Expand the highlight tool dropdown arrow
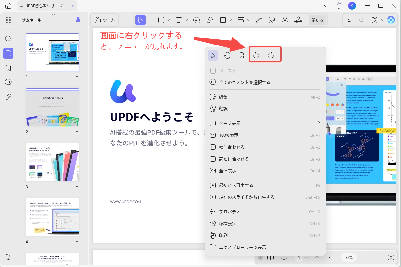 click(x=169, y=20)
